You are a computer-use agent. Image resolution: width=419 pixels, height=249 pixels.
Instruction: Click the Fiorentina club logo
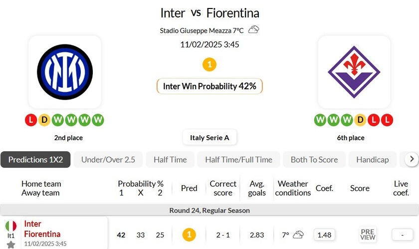click(354, 72)
